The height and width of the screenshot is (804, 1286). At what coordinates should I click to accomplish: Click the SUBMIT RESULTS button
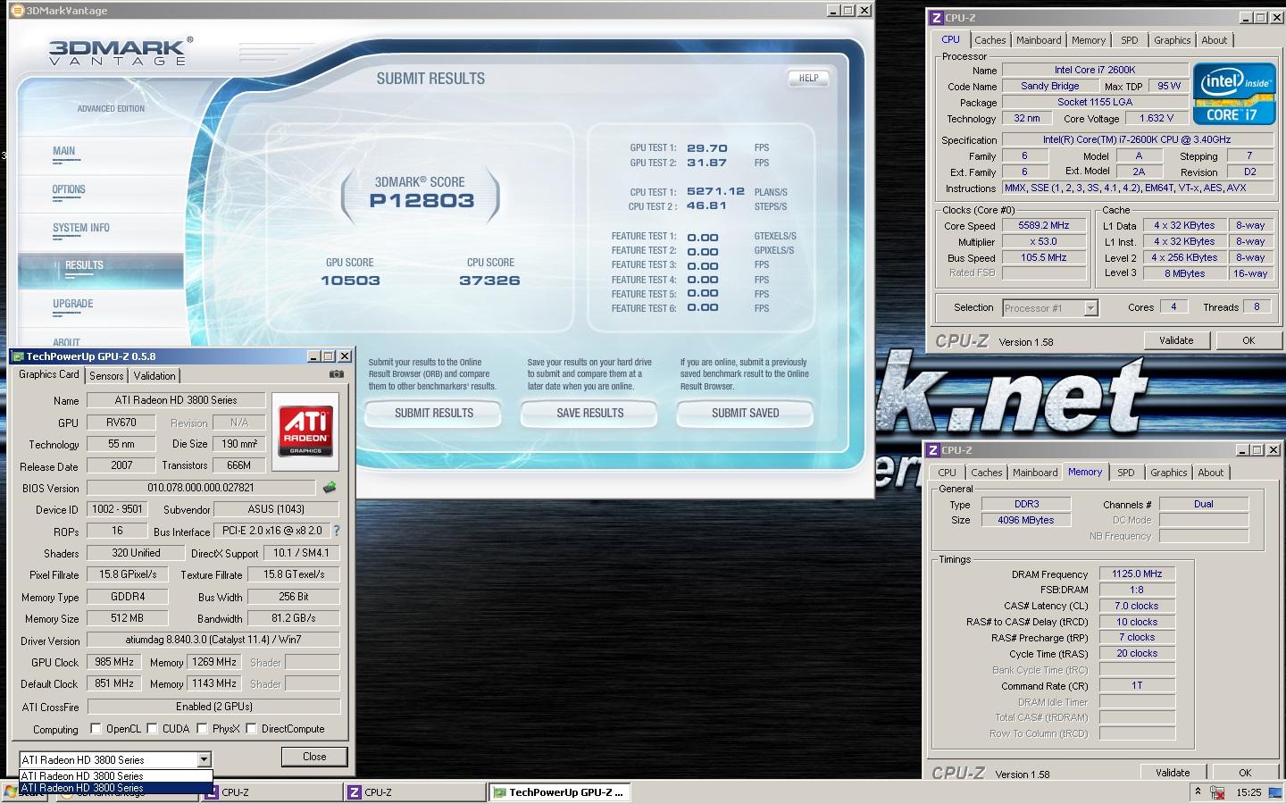tap(434, 413)
